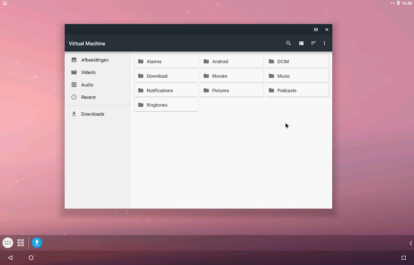
Task: Click the Recent clock icon
Action: 74,97
